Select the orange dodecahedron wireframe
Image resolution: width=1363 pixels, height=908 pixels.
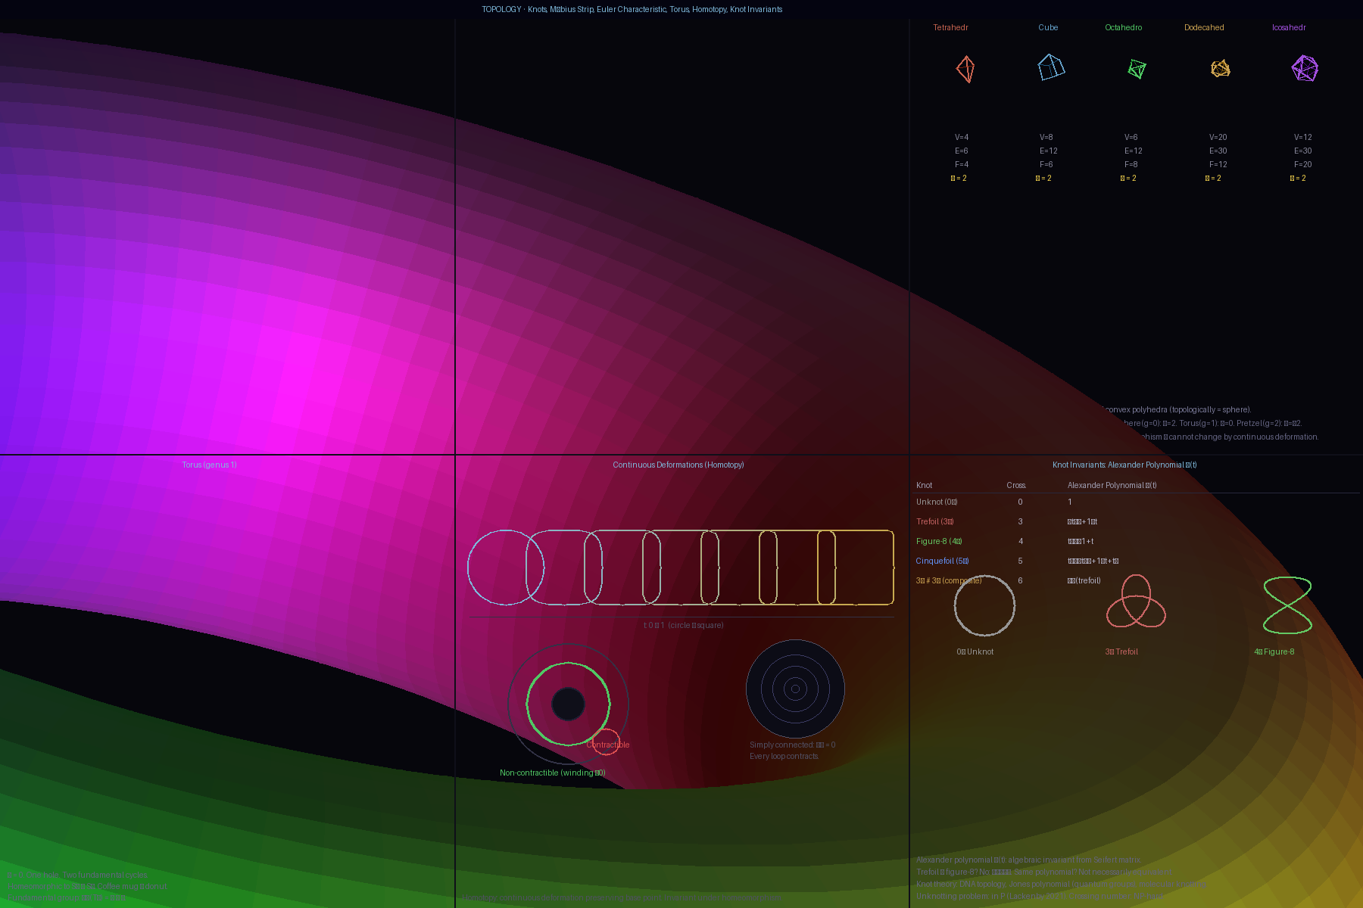(1220, 69)
